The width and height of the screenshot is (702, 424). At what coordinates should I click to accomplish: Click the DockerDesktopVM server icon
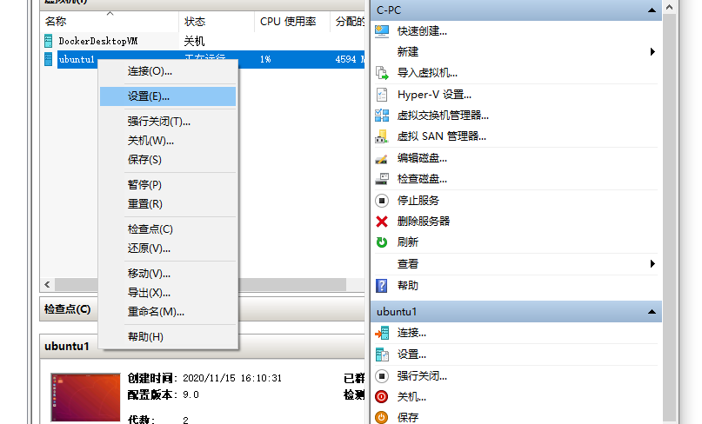49,41
